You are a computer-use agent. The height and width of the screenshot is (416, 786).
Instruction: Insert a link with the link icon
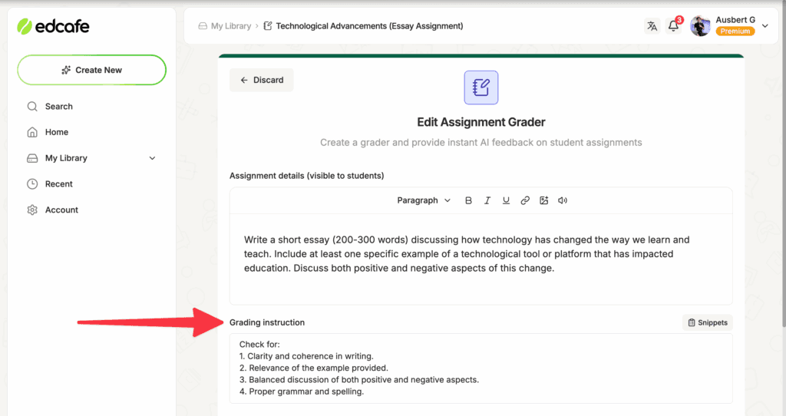click(525, 200)
